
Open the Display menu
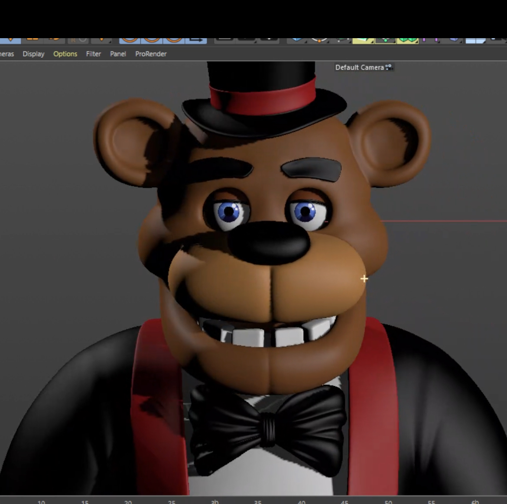pos(33,54)
